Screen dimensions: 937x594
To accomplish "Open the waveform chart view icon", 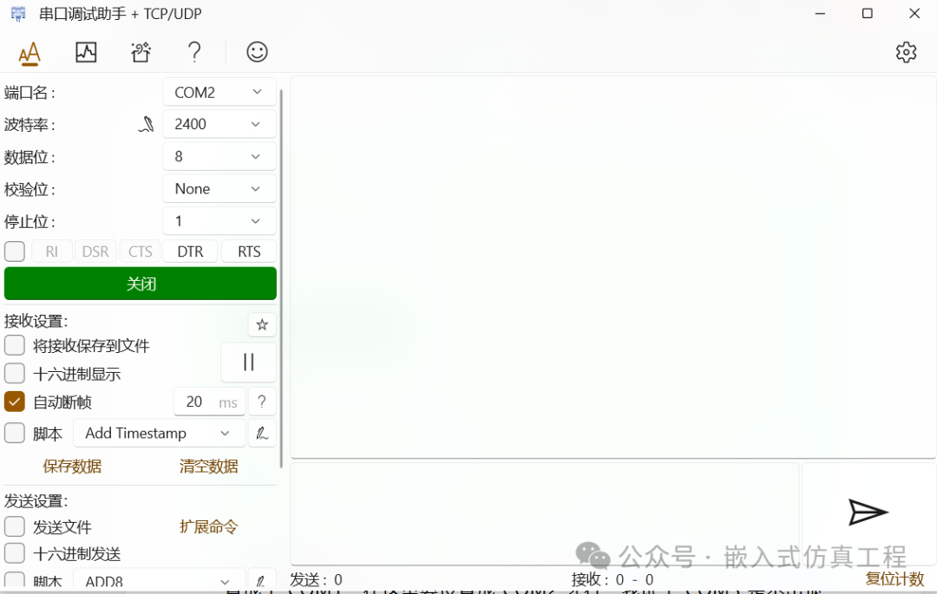I will pos(86,53).
